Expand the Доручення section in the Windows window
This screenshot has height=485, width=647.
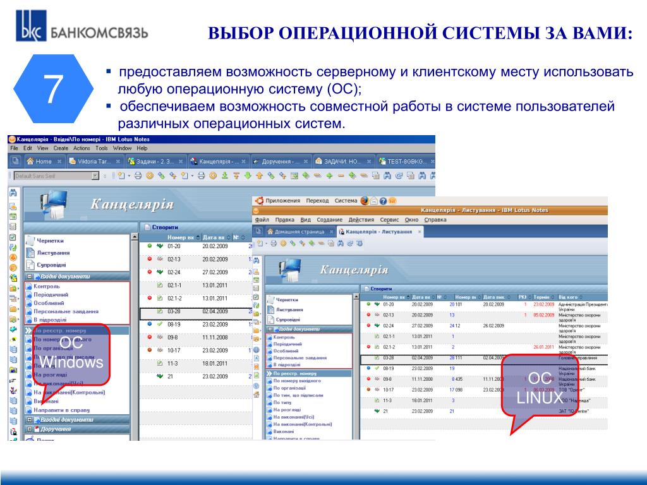30,429
